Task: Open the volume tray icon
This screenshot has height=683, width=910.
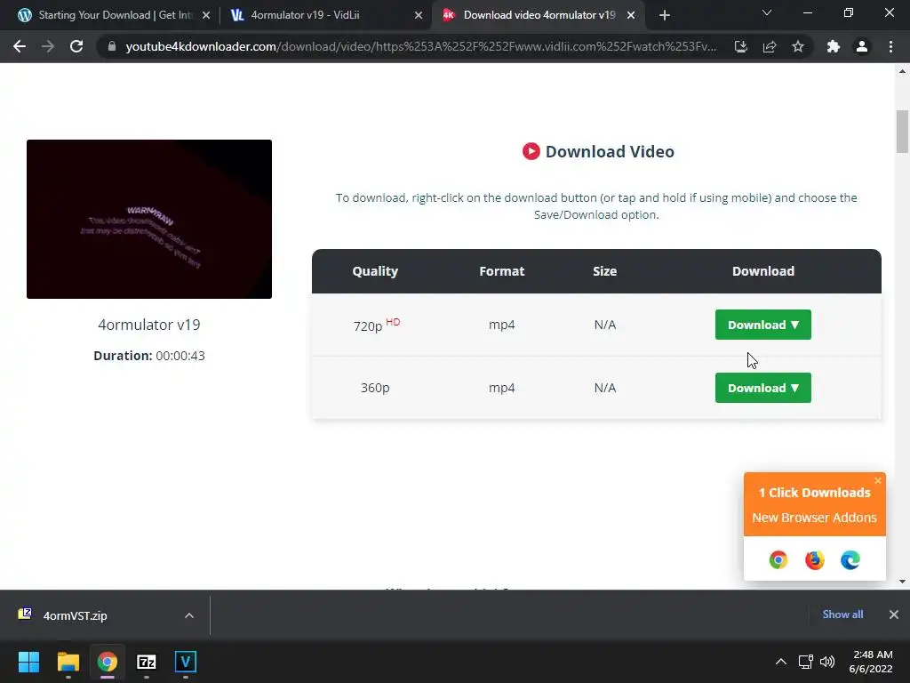Action: 827,662
